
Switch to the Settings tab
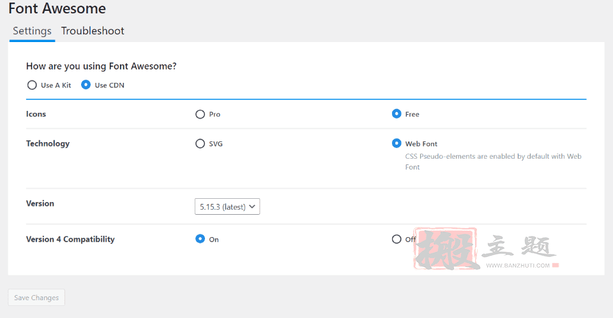pyautogui.click(x=32, y=31)
